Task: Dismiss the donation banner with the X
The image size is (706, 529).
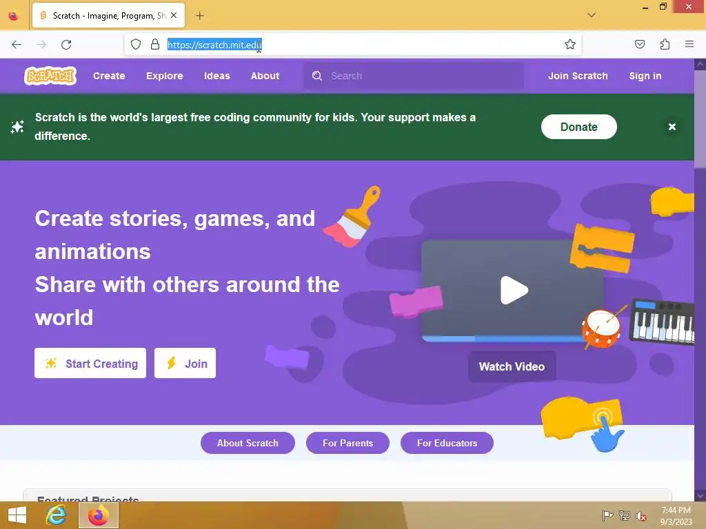Action: [x=672, y=127]
